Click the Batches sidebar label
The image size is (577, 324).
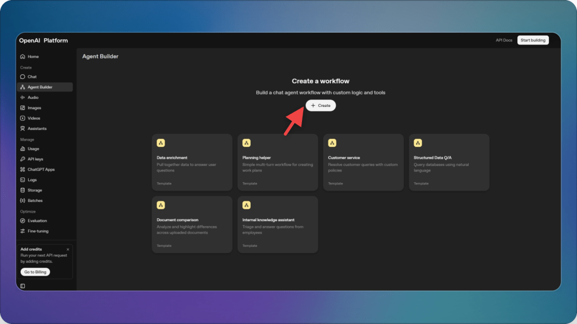pos(35,201)
